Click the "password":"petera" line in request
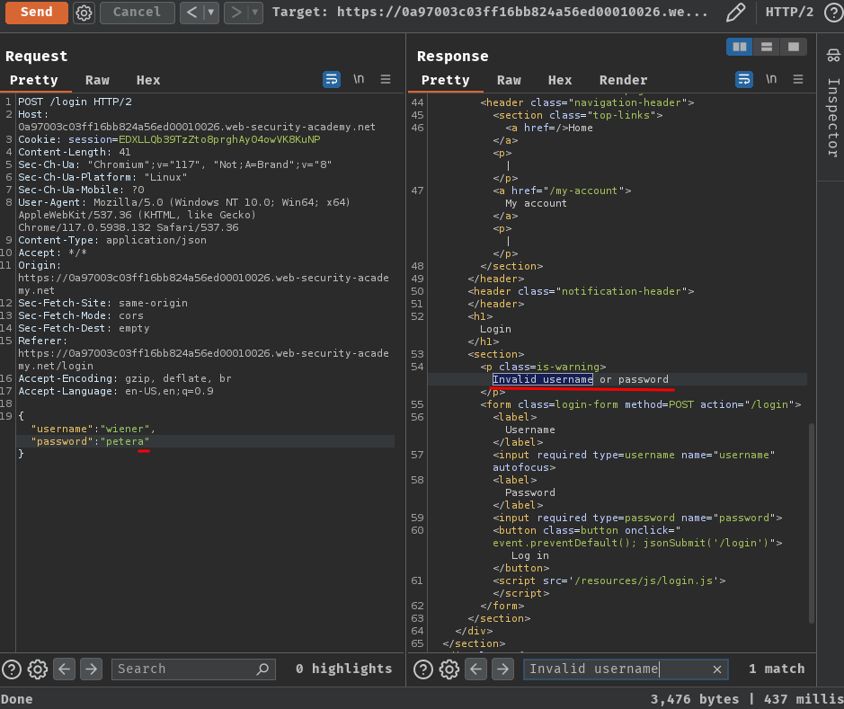This screenshot has height=709, width=844. 91,441
